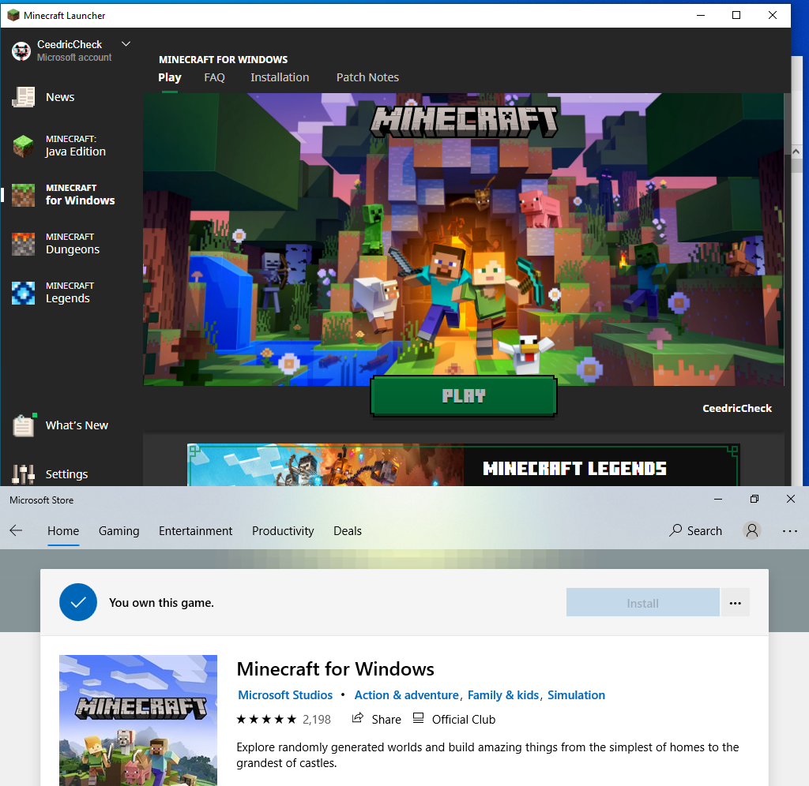Open the Family & kids category link
809x786 pixels.
click(503, 694)
